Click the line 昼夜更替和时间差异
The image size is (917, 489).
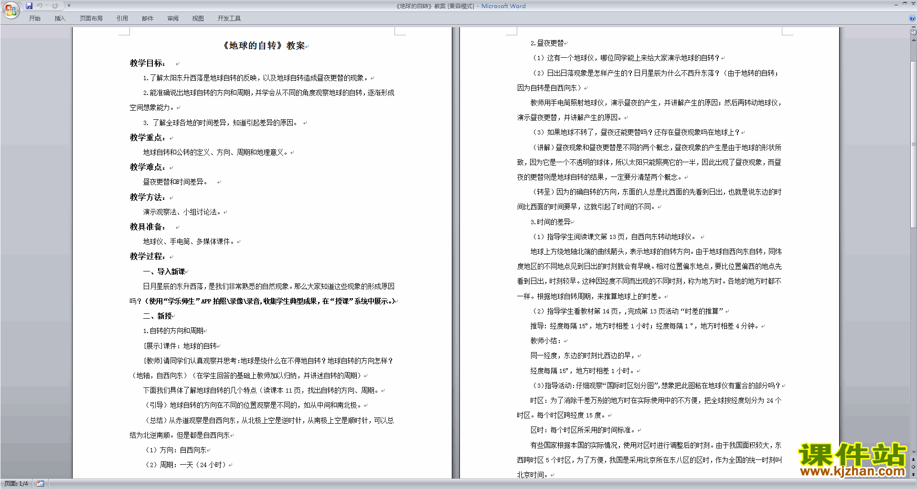click(x=175, y=182)
